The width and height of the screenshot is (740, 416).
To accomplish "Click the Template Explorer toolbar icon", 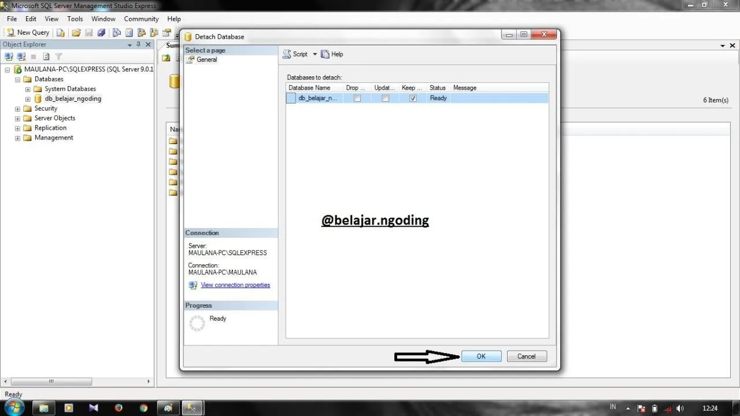I will [155, 32].
